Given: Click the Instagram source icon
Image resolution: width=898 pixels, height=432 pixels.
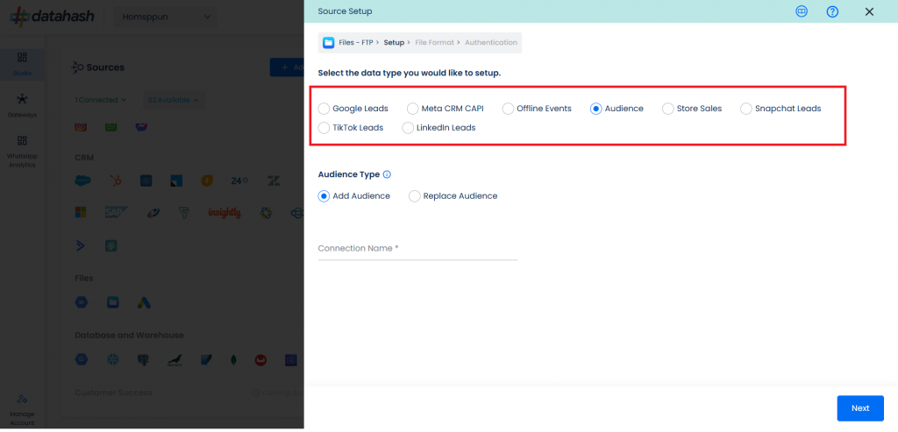Looking at the screenshot, I should click(81, 126).
